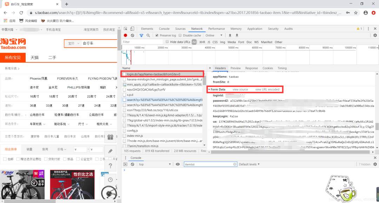Viewport: 379px width, 203px height.
Task: Filter requests by Doc type
Action: tap(249, 42)
